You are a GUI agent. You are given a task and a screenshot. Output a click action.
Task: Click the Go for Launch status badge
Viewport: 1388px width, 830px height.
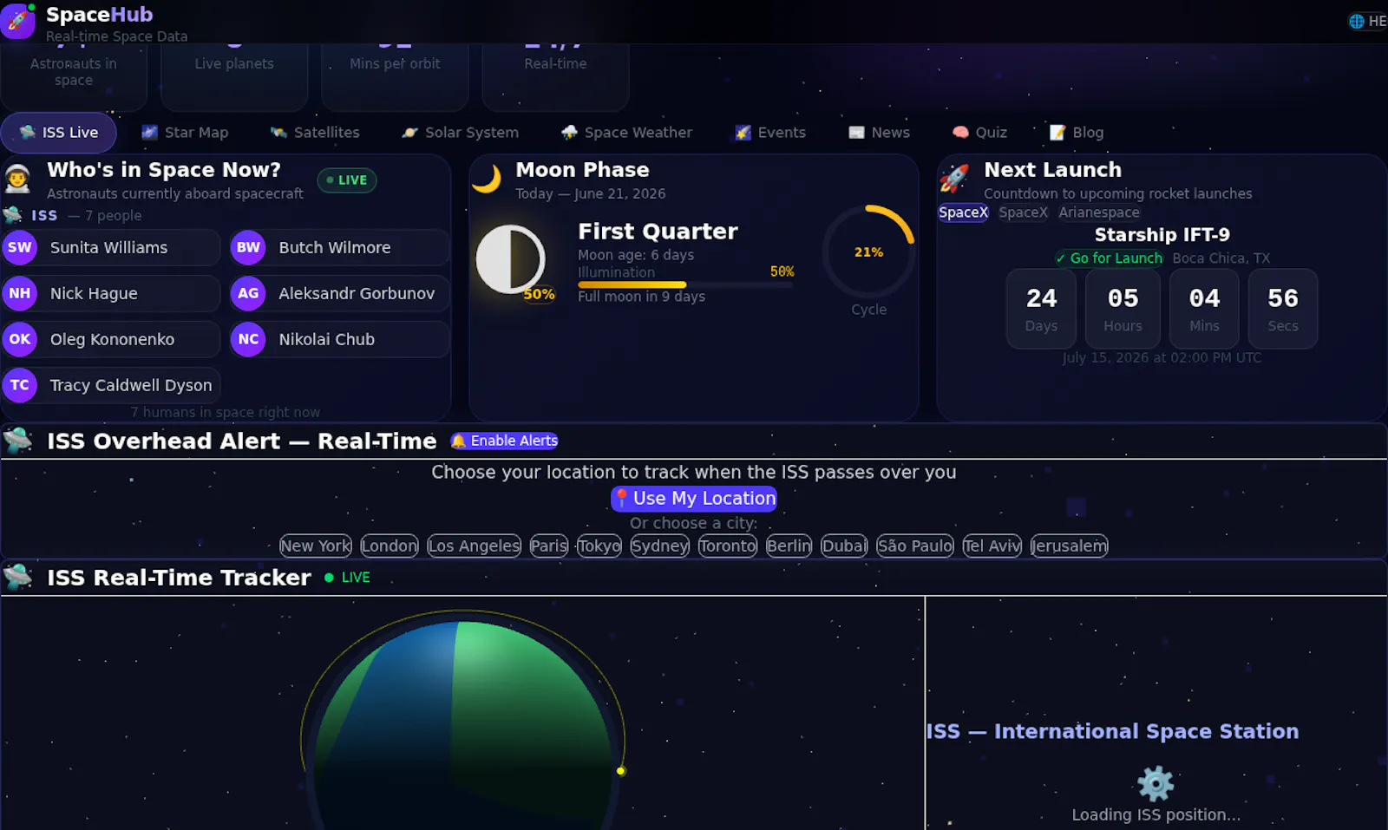[1109, 258]
